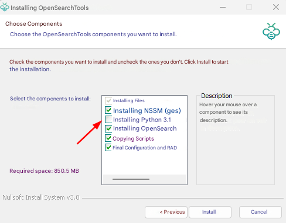
Task: Start installation with the Install button
Action: coord(210,212)
